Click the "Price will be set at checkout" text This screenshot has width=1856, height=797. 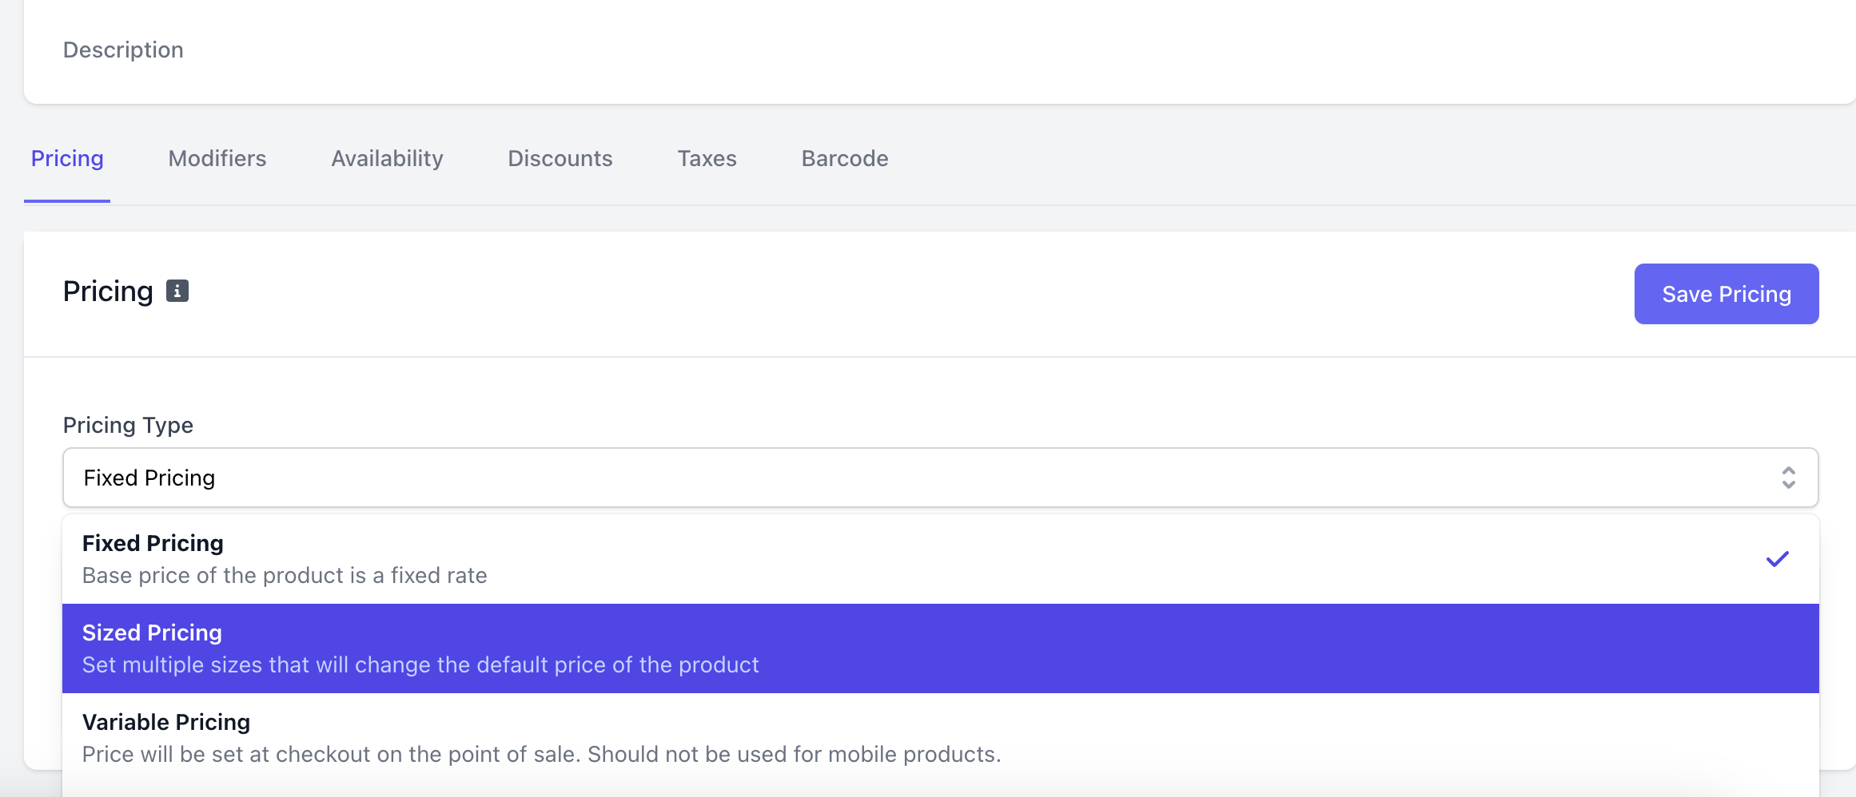(541, 755)
